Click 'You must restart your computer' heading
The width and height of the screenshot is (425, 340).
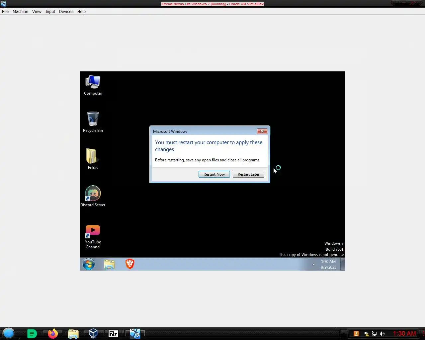coord(209,146)
